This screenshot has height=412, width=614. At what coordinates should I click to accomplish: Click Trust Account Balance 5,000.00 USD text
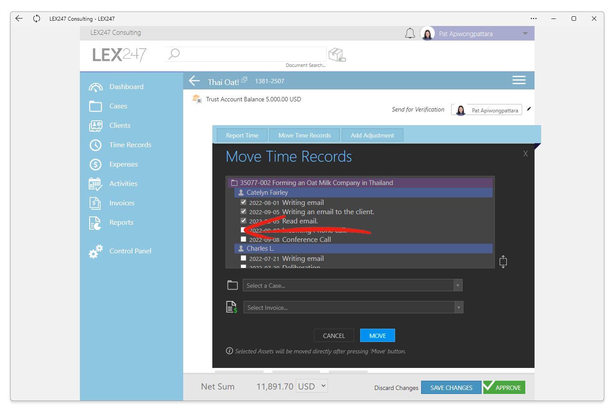(253, 99)
